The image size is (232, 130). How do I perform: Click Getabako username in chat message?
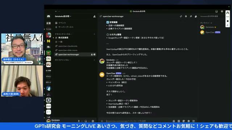coord(110,60)
